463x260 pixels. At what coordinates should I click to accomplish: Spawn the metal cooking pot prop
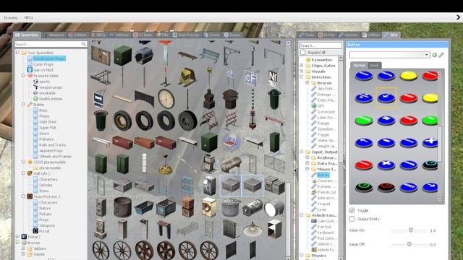coord(231,207)
